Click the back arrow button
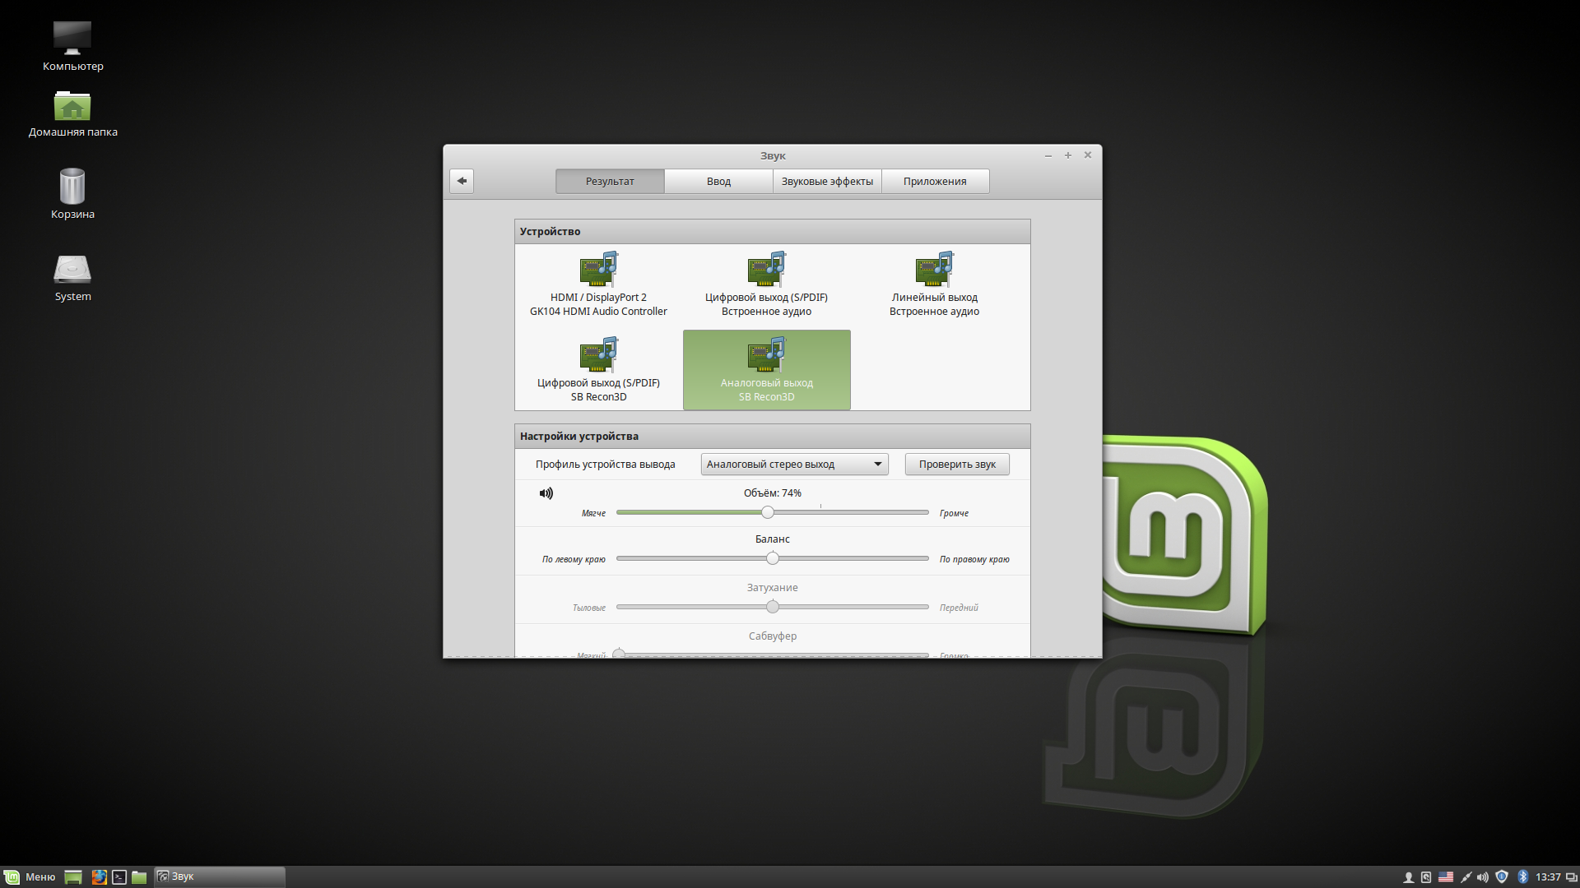Viewport: 1580px width, 888px height. 462,181
